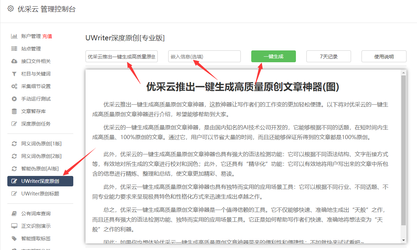Select 同义词伪原创[1版] in sidebar
This screenshot has width=417, height=250.
[41, 144]
